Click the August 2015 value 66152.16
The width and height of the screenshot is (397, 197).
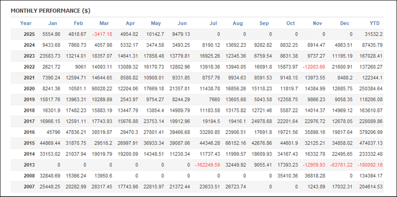point(236,143)
